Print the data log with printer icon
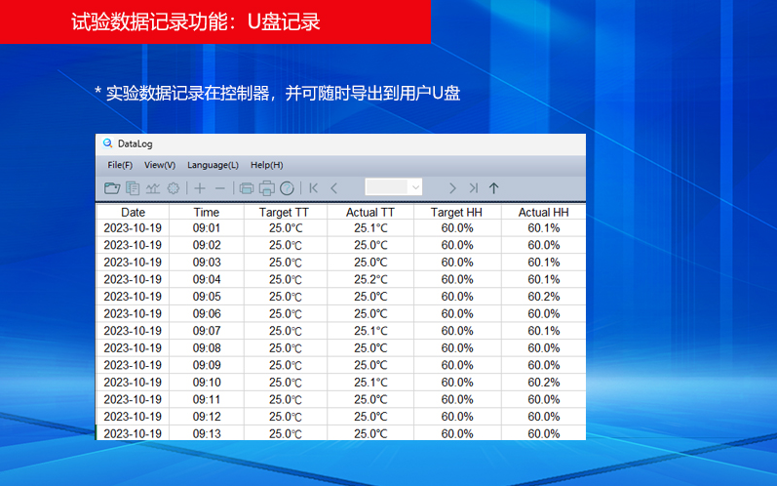The width and height of the screenshot is (777, 486). point(266,188)
